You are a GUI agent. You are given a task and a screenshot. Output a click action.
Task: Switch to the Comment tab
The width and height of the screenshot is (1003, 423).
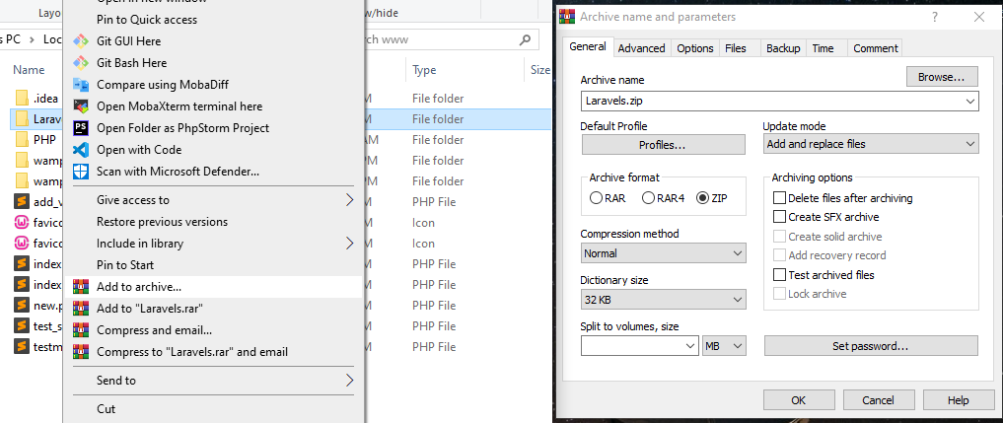pyautogui.click(x=876, y=48)
